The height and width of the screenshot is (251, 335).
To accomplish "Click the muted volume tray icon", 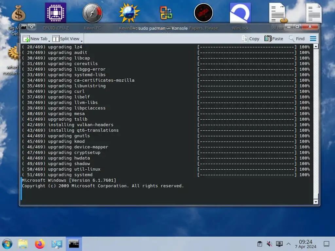I will [270, 244].
